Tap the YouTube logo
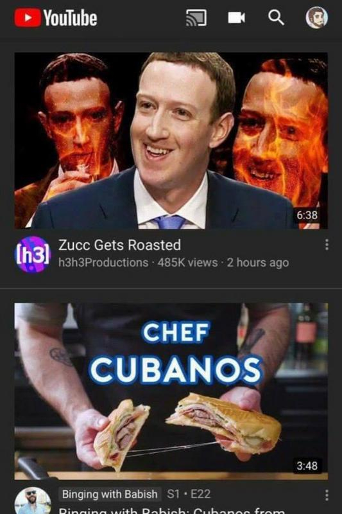 click(56, 18)
